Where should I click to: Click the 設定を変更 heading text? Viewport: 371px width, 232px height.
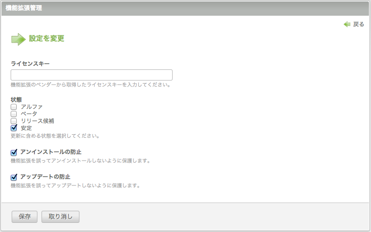tap(47, 38)
